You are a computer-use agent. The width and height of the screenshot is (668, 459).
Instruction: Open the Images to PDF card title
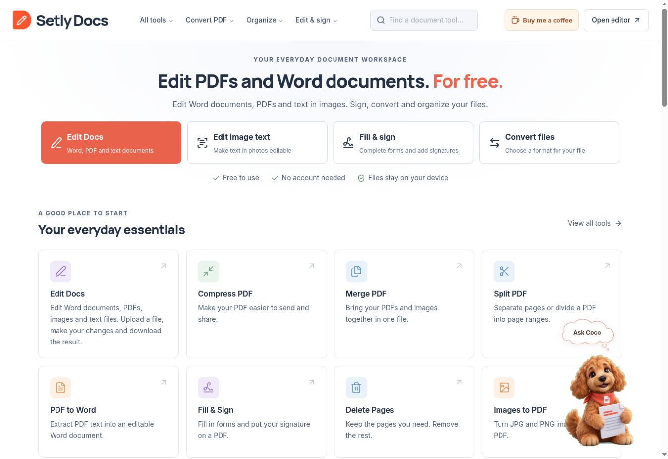[520, 410]
